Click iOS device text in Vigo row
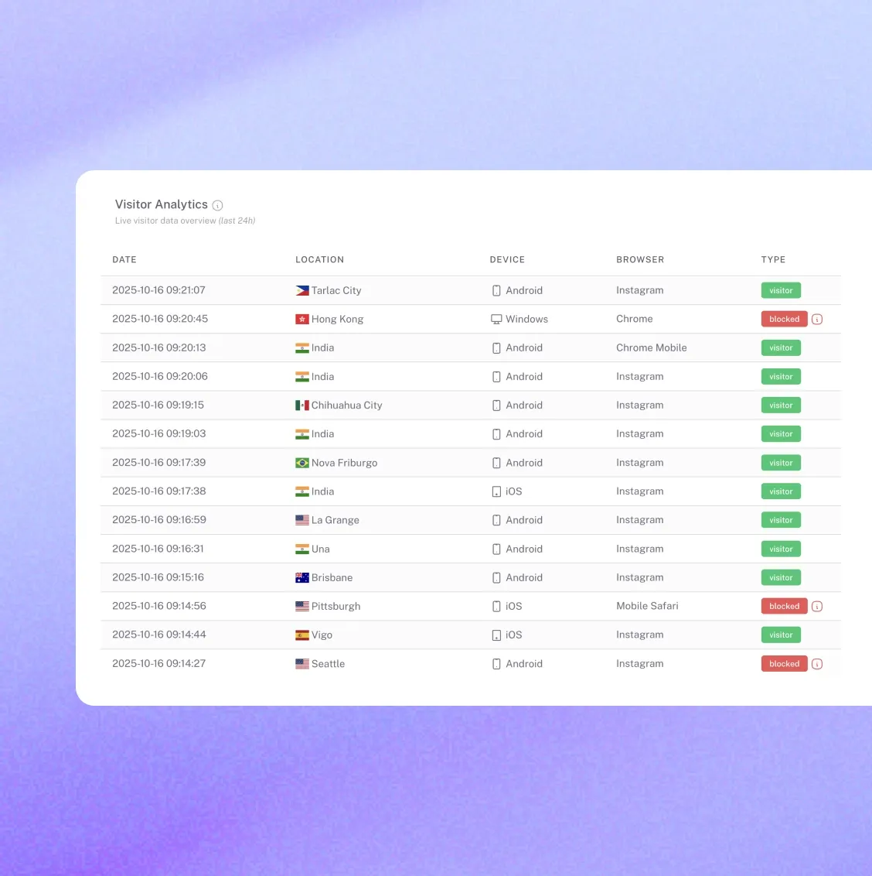Viewport: 872px width, 876px height. pyautogui.click(x=513, y=635)
